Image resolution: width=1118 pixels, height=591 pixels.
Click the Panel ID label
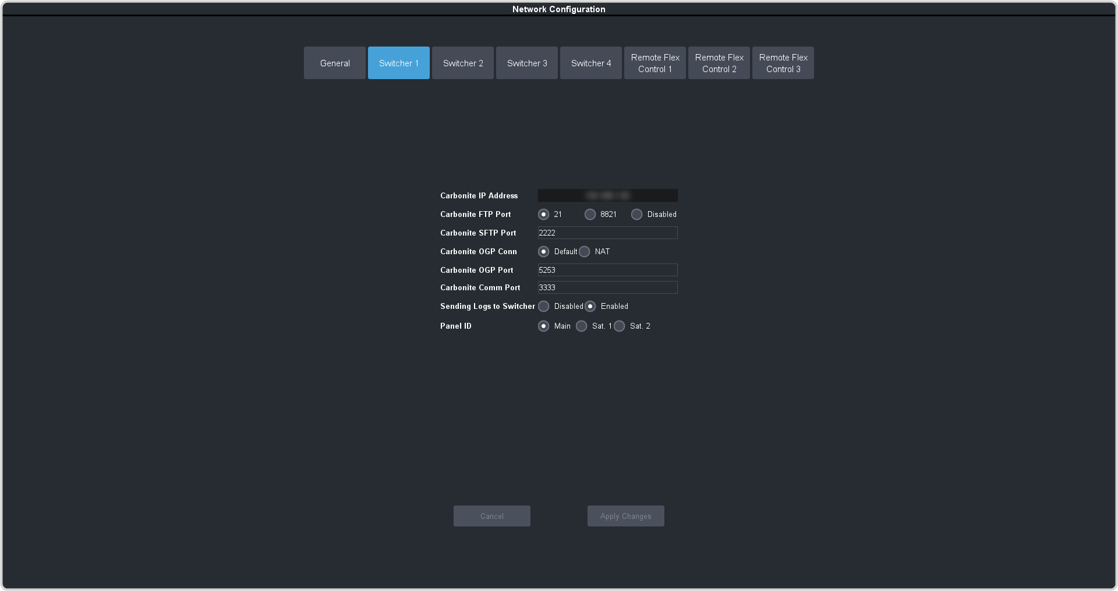coord(456,326)
